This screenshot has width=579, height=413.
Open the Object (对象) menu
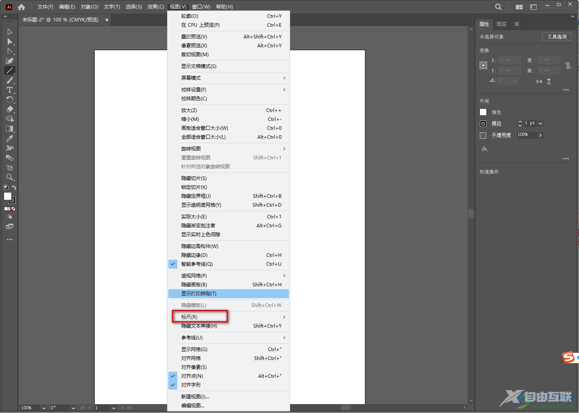[x=89, y=7]
